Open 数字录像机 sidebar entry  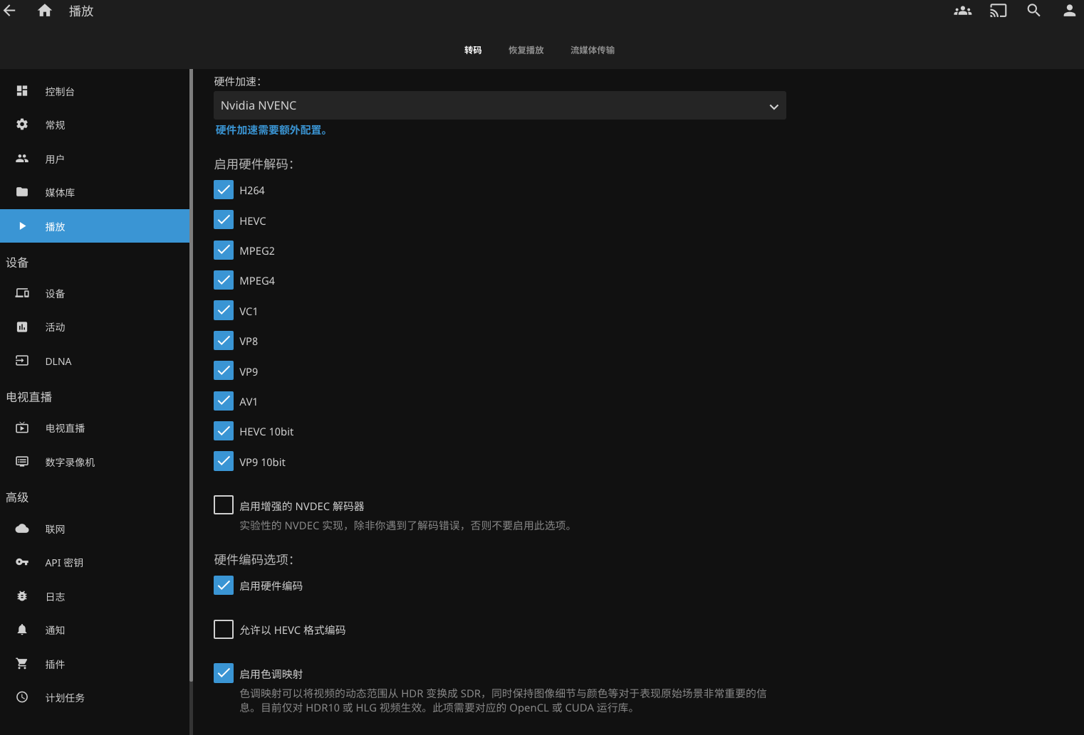tap(95, 462)
